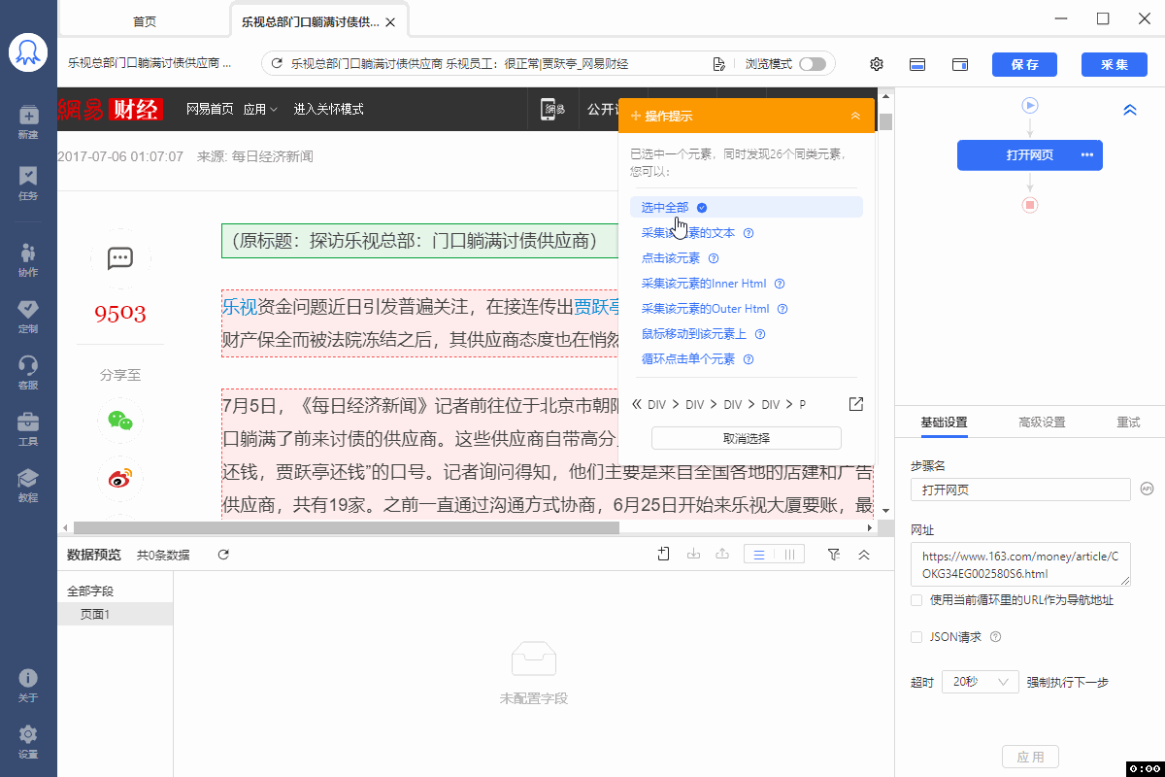Click 采集该元素的Inner Html option

pos(704,284)
